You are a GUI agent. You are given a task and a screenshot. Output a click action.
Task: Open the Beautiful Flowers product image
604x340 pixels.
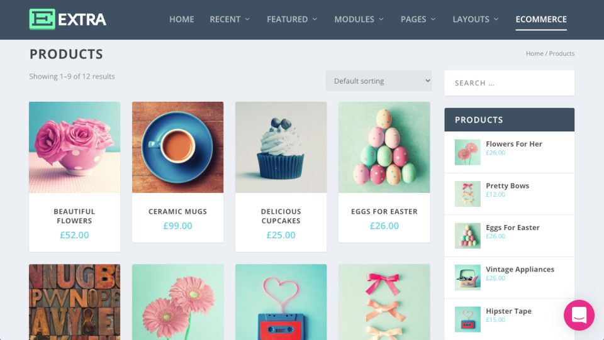[74, 147]
